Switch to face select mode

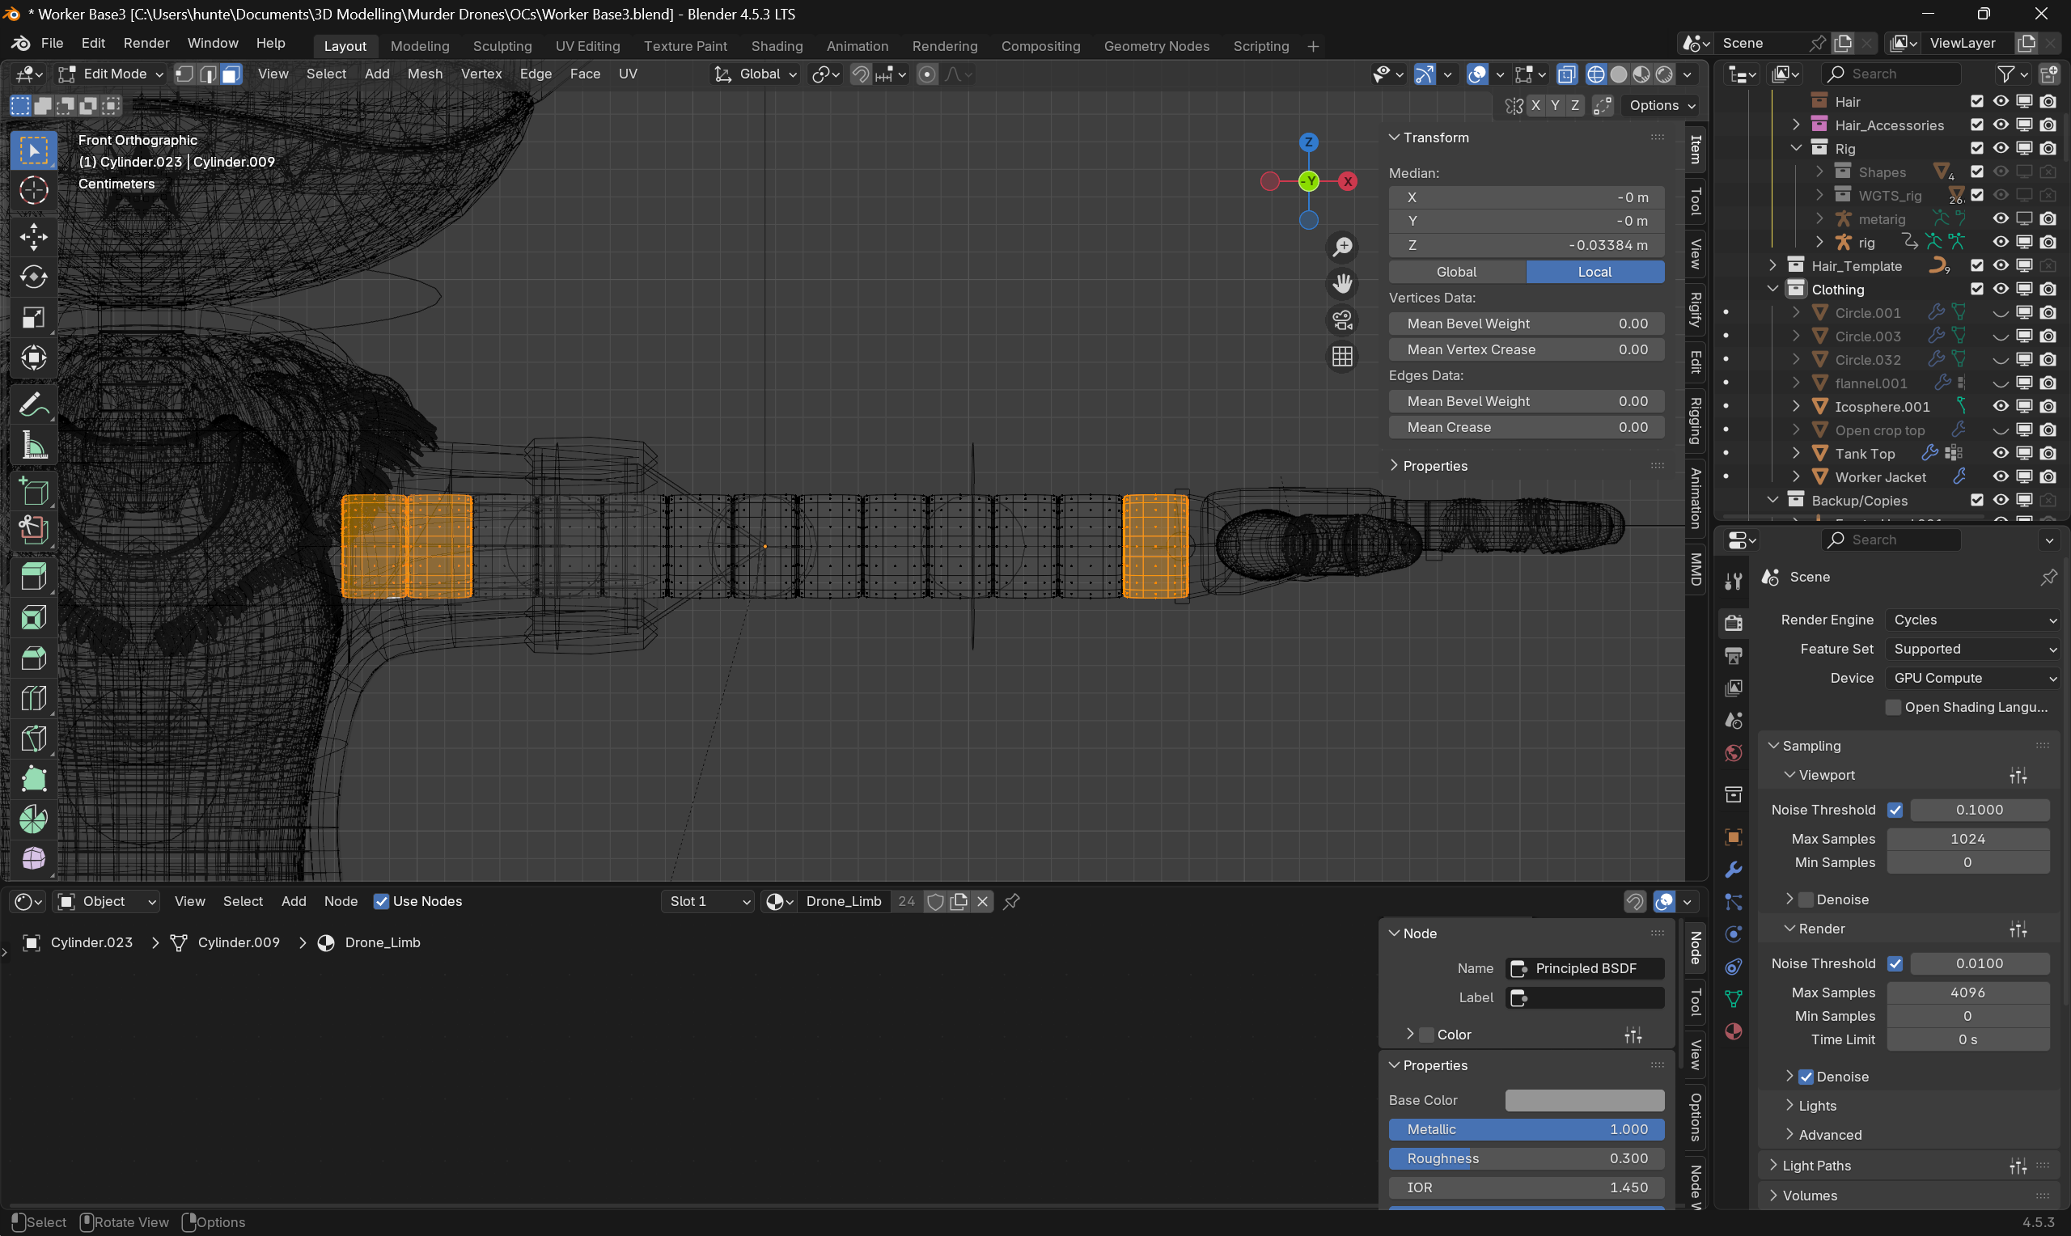[x=231, y=74]
